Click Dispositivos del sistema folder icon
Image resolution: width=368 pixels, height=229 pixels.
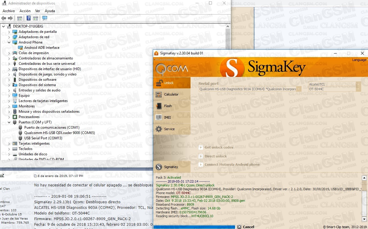click(x=15, y=85)
